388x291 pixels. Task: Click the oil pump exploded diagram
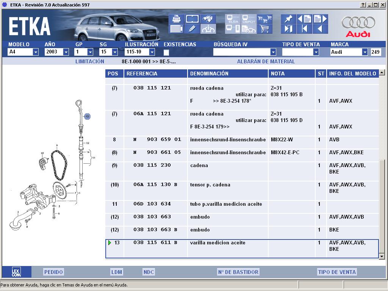pyautogui.click(x=53, y=165)
